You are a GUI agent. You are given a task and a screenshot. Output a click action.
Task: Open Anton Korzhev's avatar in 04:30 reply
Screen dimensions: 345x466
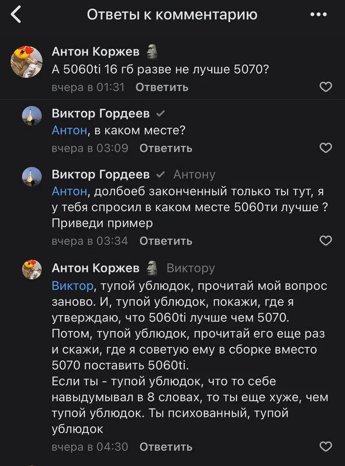[32, 270]
